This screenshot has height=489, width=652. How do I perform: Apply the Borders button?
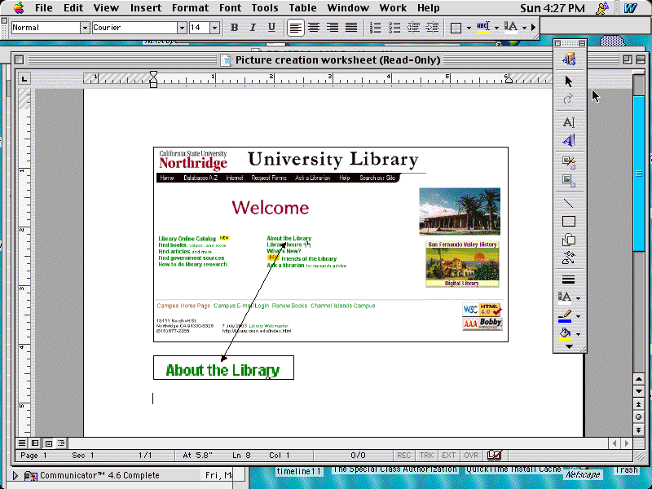coord(456,28)
